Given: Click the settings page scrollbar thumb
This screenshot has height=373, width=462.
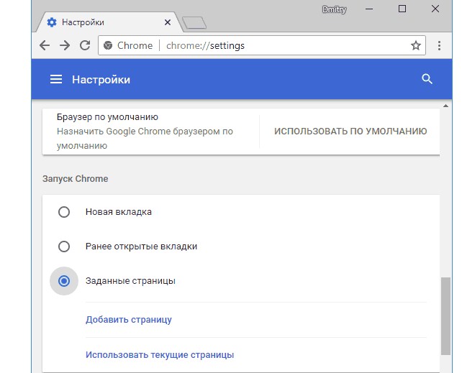Looking at the screenshot, I should tap(445, 316).
